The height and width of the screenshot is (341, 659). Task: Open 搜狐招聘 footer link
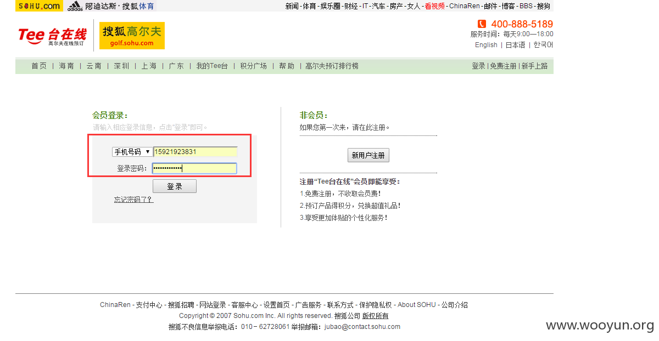pyautogui.click(x=181, y=305)
